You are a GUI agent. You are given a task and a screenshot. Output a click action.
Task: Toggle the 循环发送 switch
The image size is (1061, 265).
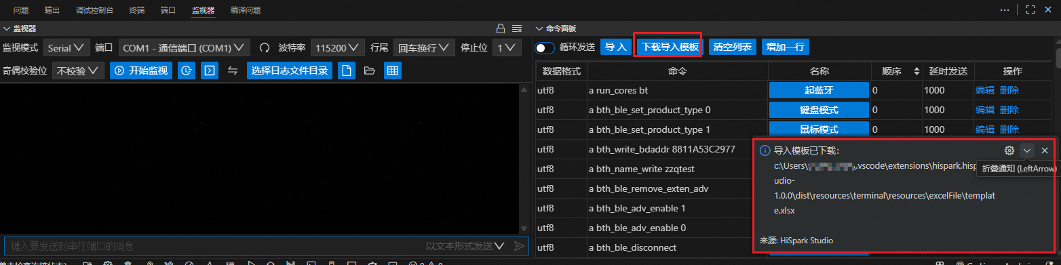tap(545, 47)
